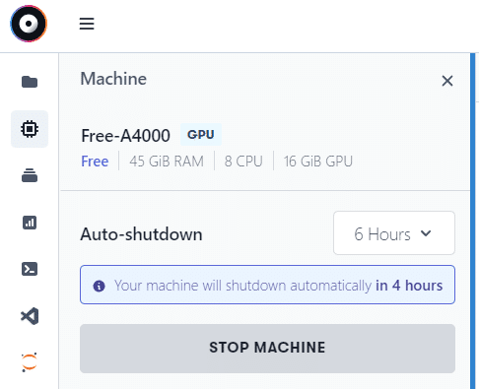
Task: Select the Free-A4000 machine name
Action: [125, 136]
